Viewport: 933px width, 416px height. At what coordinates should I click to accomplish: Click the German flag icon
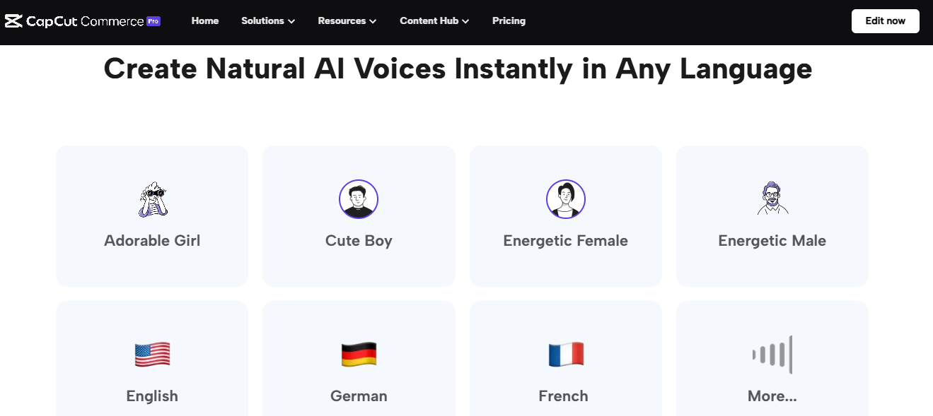point(359,355)
